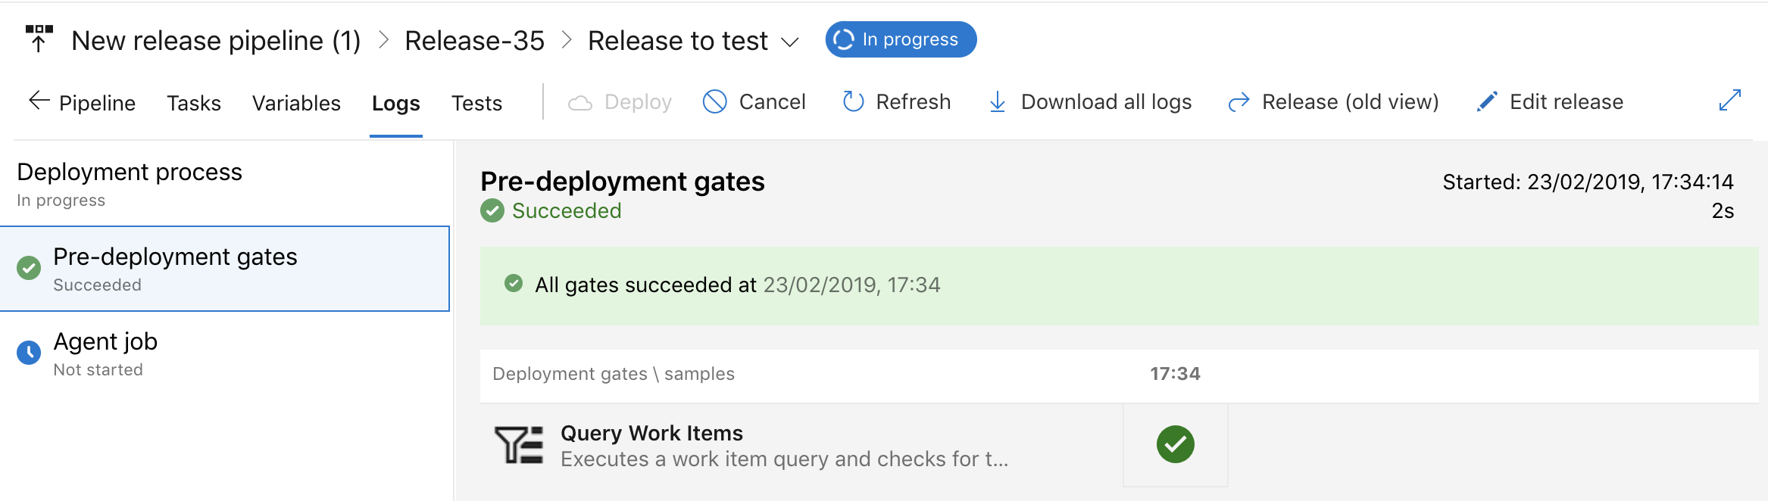1768x501 pixels.
Task: Click the Query Work Items filter icon
Action: tap(519, 445)
